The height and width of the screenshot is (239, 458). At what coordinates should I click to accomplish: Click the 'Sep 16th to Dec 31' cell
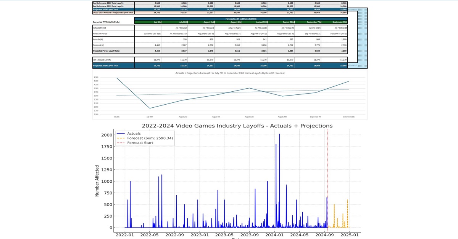tap(339, 33)
